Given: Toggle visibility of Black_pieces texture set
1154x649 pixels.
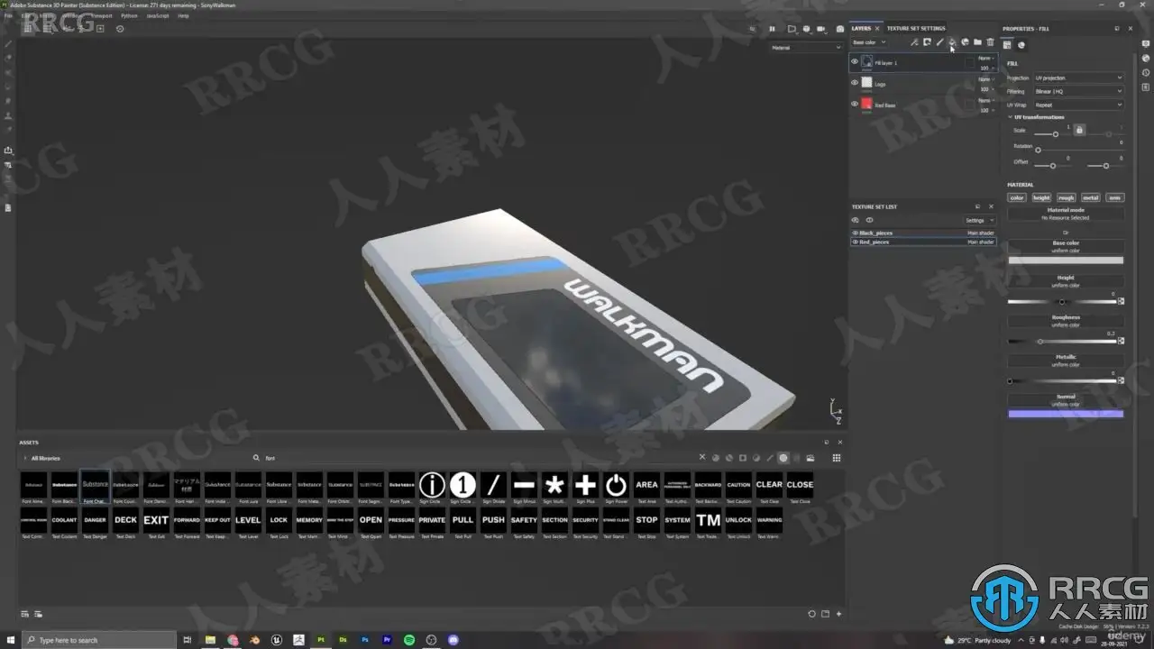Looking at the screenshot, I should coord(856,233).
